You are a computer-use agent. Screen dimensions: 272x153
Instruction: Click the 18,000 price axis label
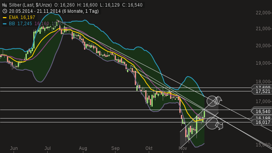pyautogui.click(x=263, y=81)
